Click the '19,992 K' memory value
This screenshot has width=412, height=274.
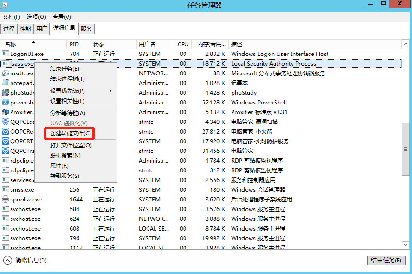click(213, 238)
